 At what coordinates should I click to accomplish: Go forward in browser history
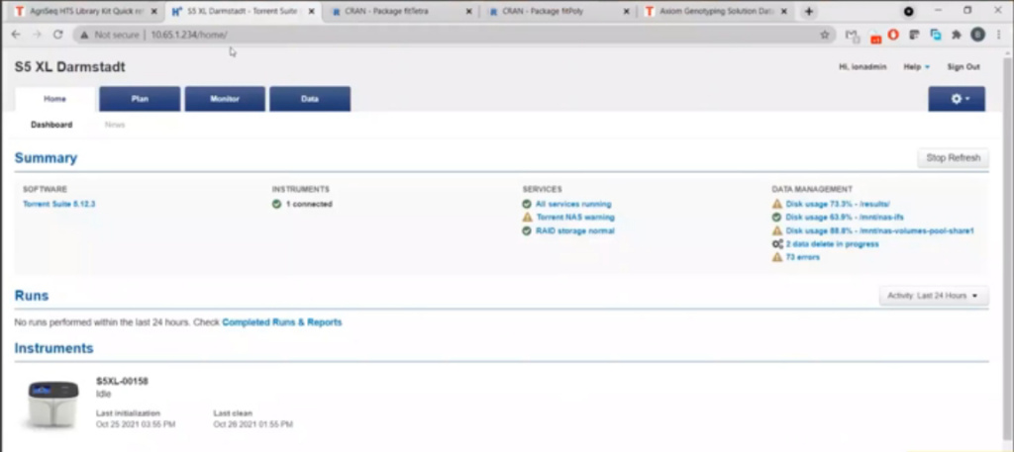37,35
